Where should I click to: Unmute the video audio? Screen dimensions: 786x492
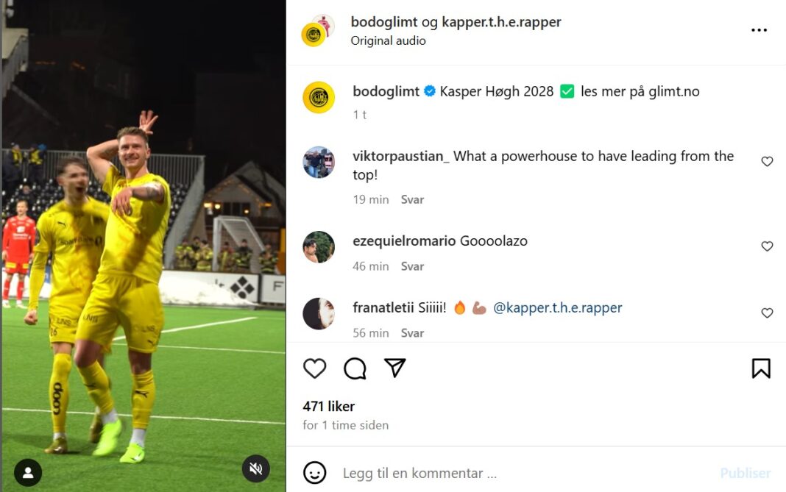pyautogui.click(x=255, y=467)
